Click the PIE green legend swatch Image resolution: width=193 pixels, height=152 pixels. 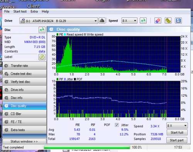58,34
